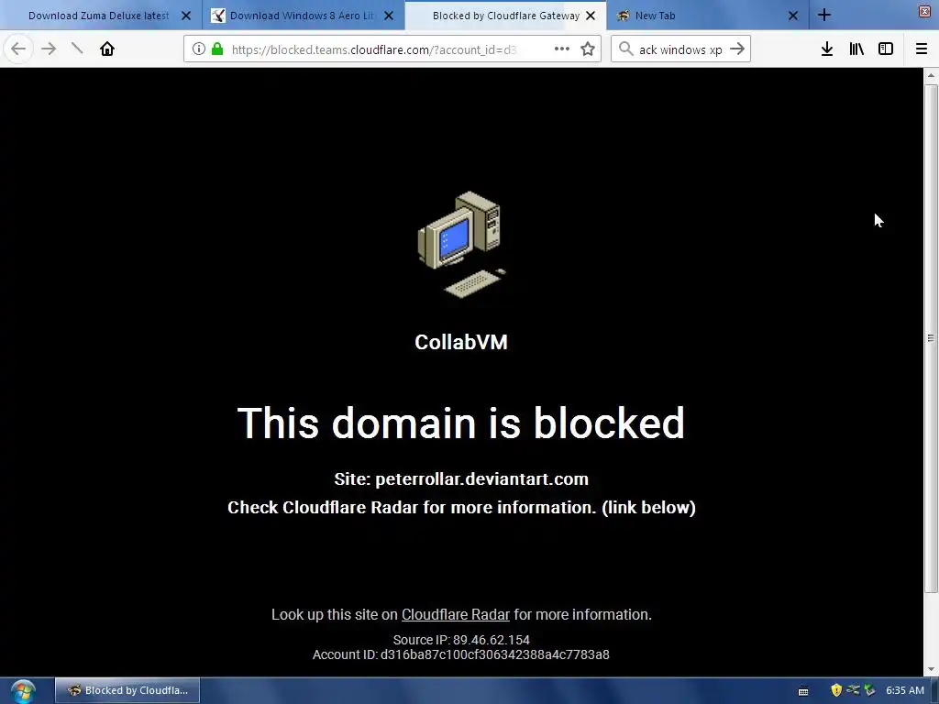Toggle the sidebar view icon
Image resolution: width=939 pixels, height=704 pixels.
point(886,49)
